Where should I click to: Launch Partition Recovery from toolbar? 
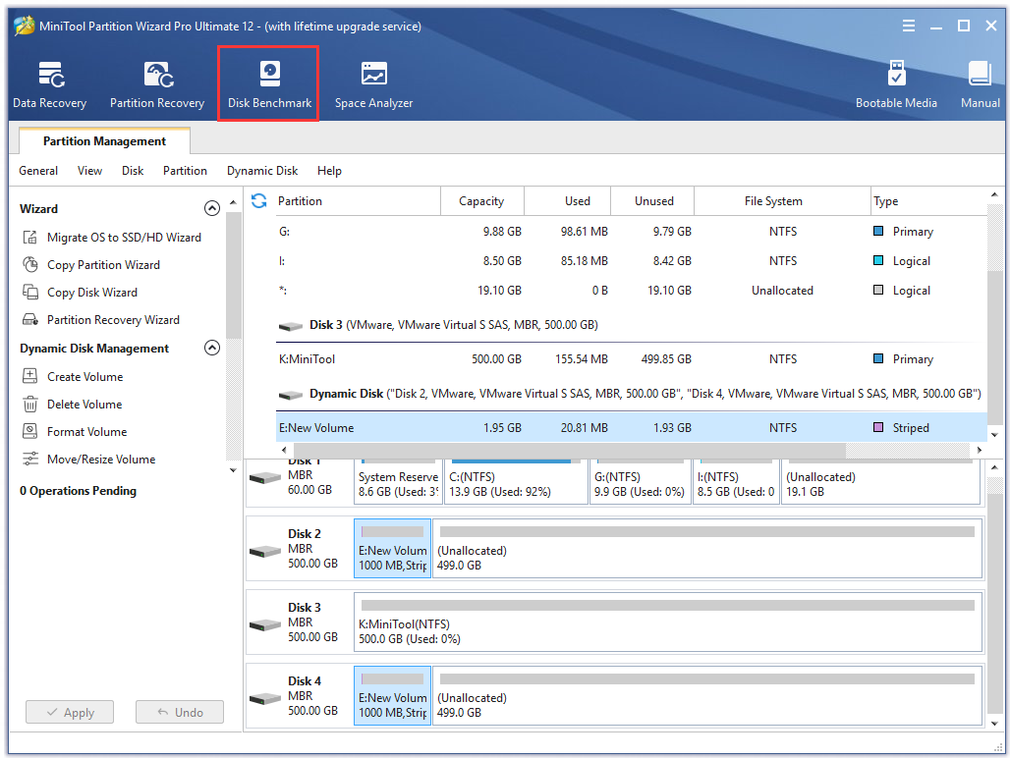157,84
